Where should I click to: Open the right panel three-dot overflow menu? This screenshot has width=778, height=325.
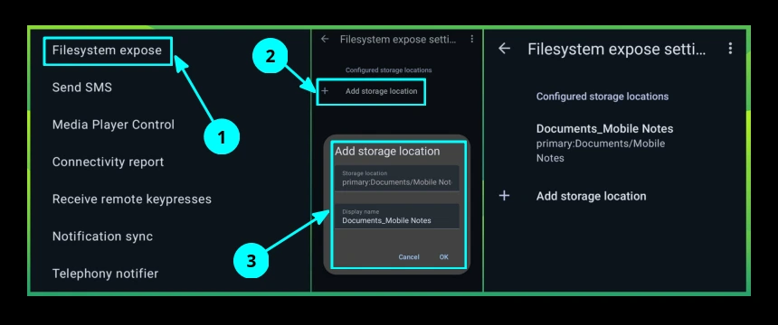[x=730, y=48]
